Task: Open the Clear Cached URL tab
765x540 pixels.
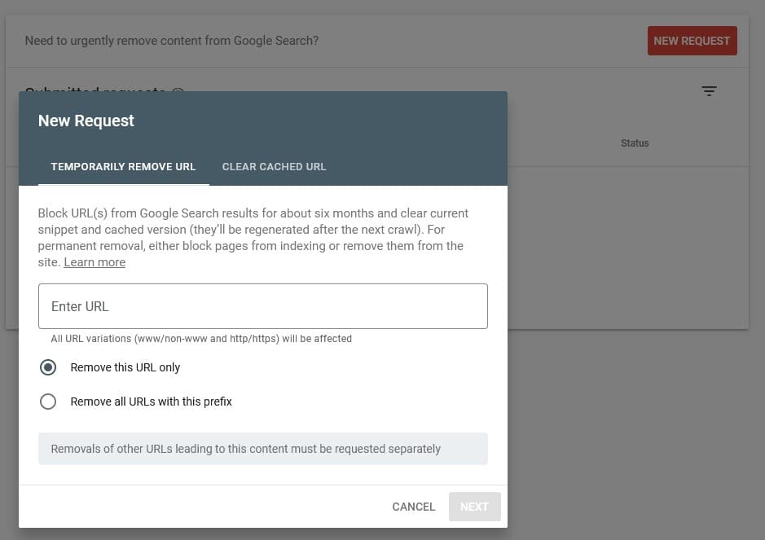Action: tap(274, 167)
